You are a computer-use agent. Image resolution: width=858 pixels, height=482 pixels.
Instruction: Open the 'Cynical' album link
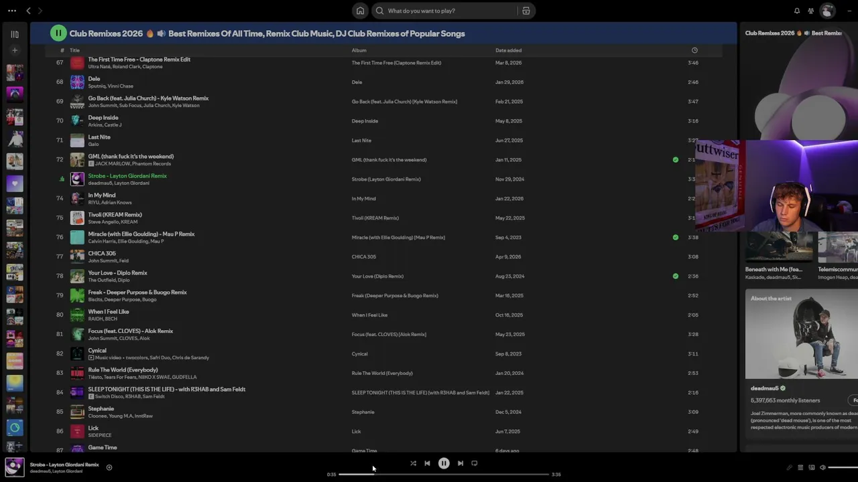pyautogui.click(x=360, y=354)
